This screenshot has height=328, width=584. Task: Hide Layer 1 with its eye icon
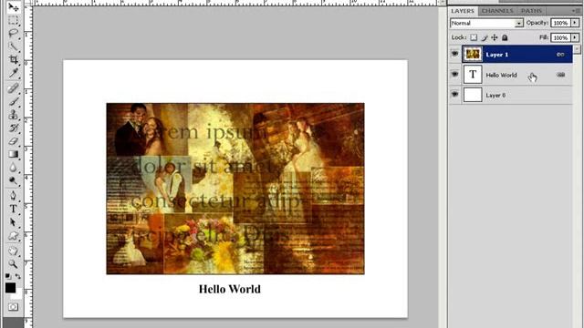(454, 54)
